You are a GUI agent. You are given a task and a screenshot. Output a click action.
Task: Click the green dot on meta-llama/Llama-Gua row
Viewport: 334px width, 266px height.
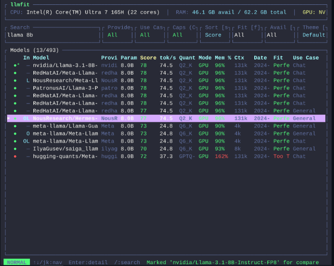click(x=15, y=126)
